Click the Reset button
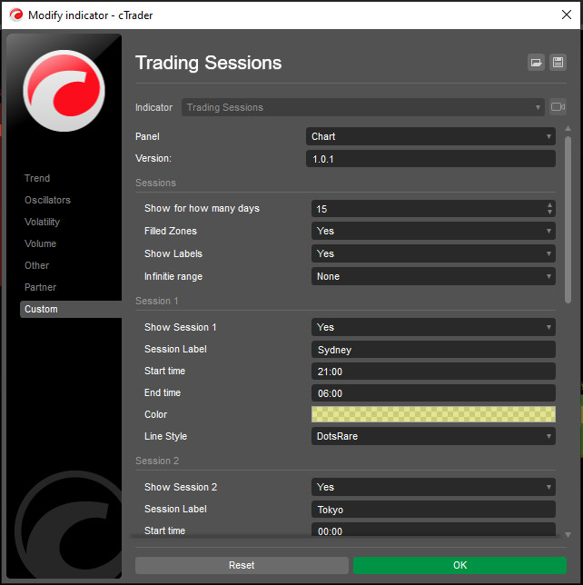583x585 pixels. coord(242,565)
